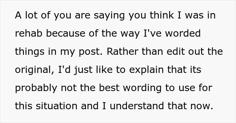
Task: Click the word "think" in the first line
Action: click(x=162, y=15)
